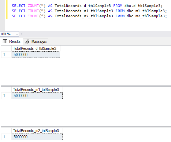Click the Messages tab icon
The height and width of the screenshot is (142, 171).
(27, 42)
